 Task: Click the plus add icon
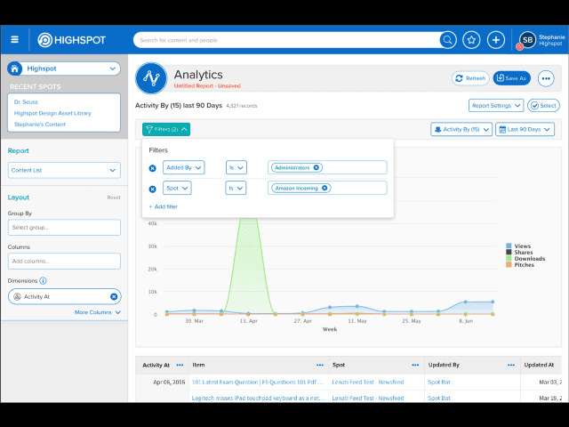coord(496,40)
